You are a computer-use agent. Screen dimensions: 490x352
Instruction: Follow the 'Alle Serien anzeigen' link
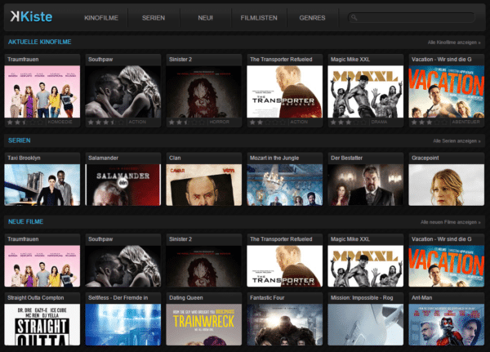457,141
